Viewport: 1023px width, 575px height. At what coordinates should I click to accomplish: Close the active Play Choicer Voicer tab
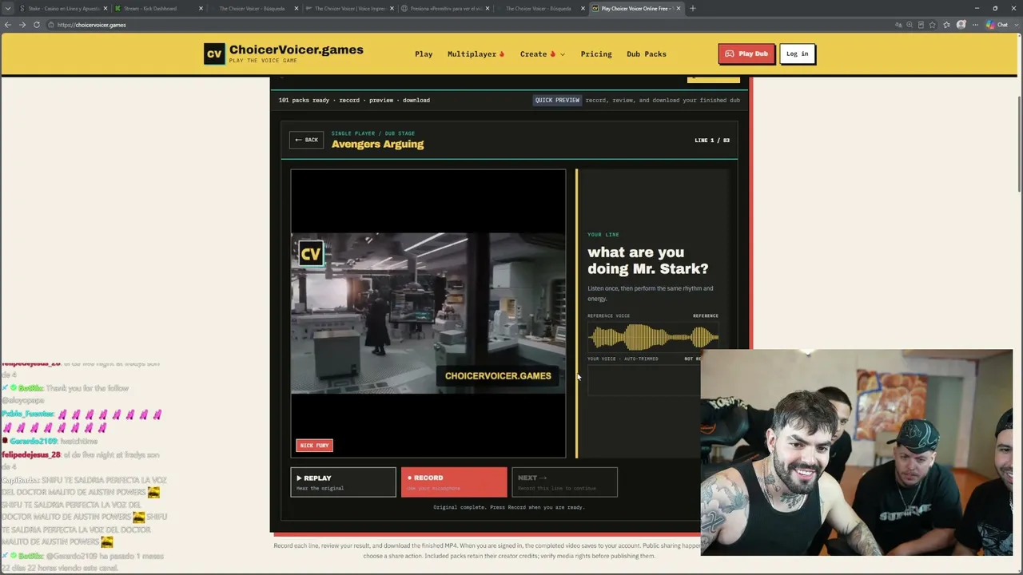point(679,9)
